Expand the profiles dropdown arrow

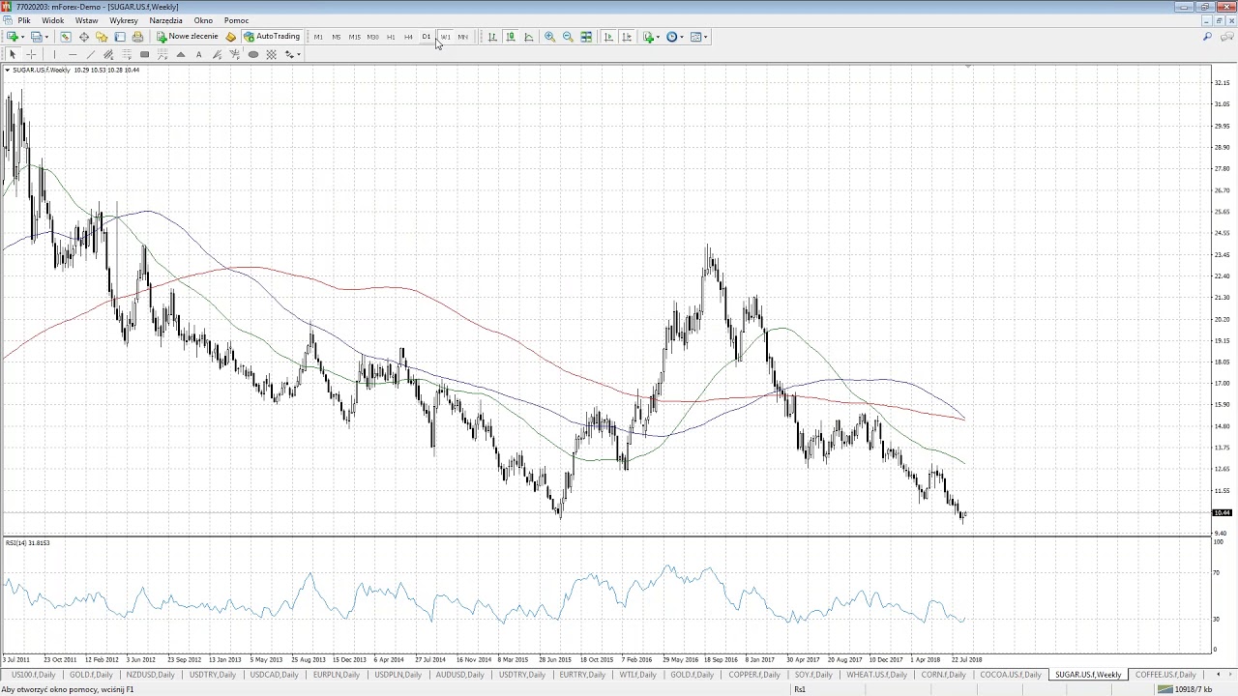46,37
